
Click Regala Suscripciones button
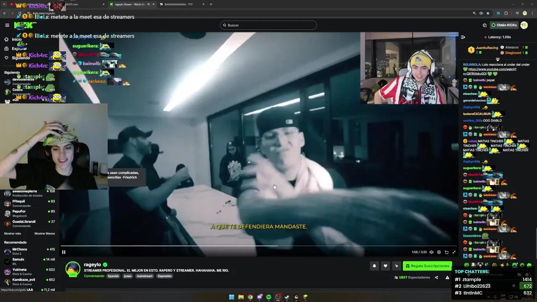[x=428, y=266]
